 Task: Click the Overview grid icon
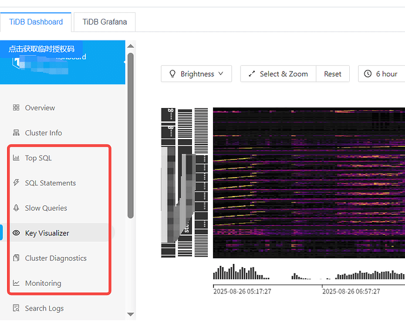[x=16, y=108]
